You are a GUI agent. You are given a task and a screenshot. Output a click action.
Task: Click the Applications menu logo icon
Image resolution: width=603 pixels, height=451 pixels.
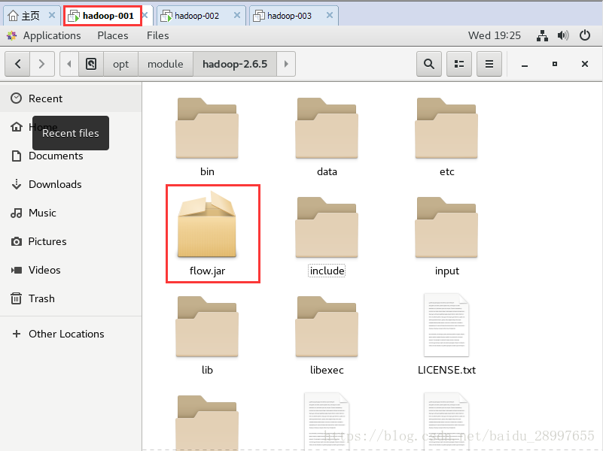pyautogui.click(x=11, y=35)
